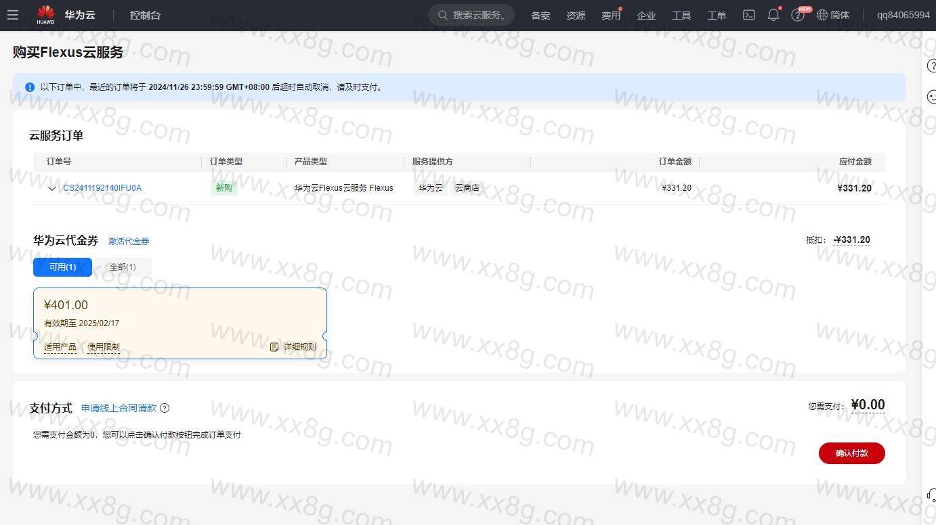Image resolution: width=936 pixels, height=525 pixels.
Task: Open the 简体 language dropdown
Action: tap(840, 15)
